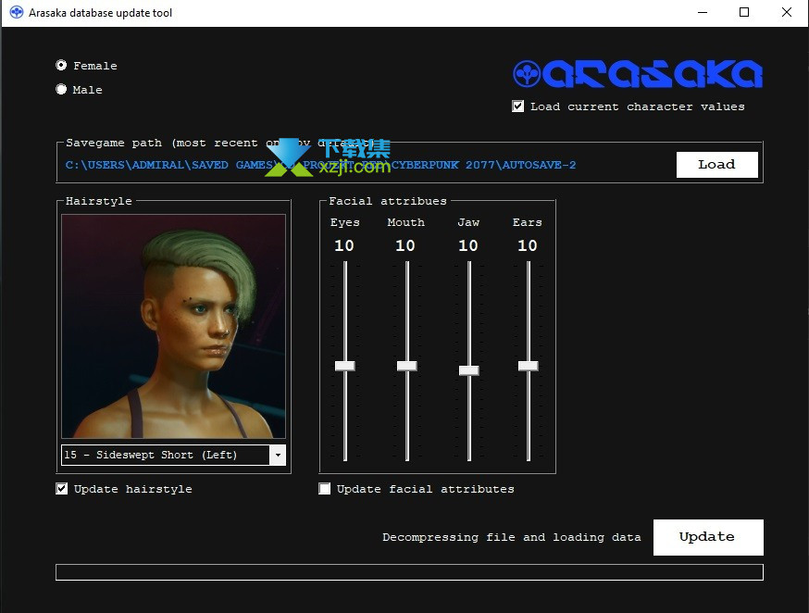Minimize the Arasaka tool window
The width and height of the screenshot is (809, 613).
tap(703, 12)
